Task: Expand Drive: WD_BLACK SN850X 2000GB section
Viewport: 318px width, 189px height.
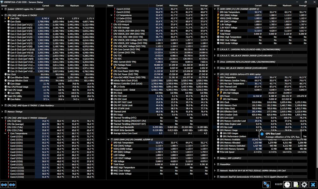Action: click(x=215, y=68)
